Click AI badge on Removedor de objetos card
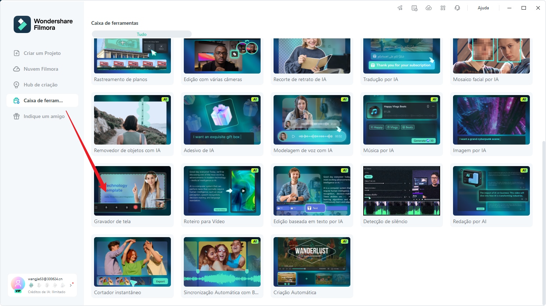 point(165,99)
